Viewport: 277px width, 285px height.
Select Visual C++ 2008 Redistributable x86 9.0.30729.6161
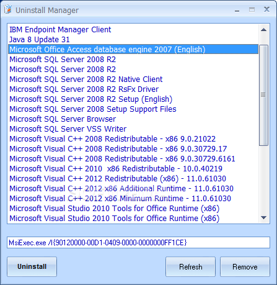pos(133,159)
